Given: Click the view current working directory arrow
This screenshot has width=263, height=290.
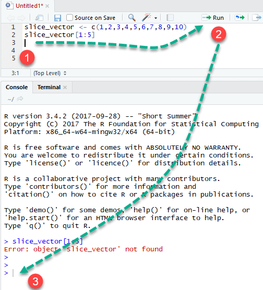Looking at the screenshot, I should point(20,99).
